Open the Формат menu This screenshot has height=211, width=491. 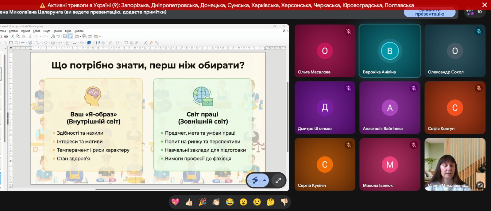point(25,31)
